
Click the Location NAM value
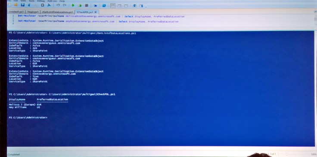pos(35,79)
